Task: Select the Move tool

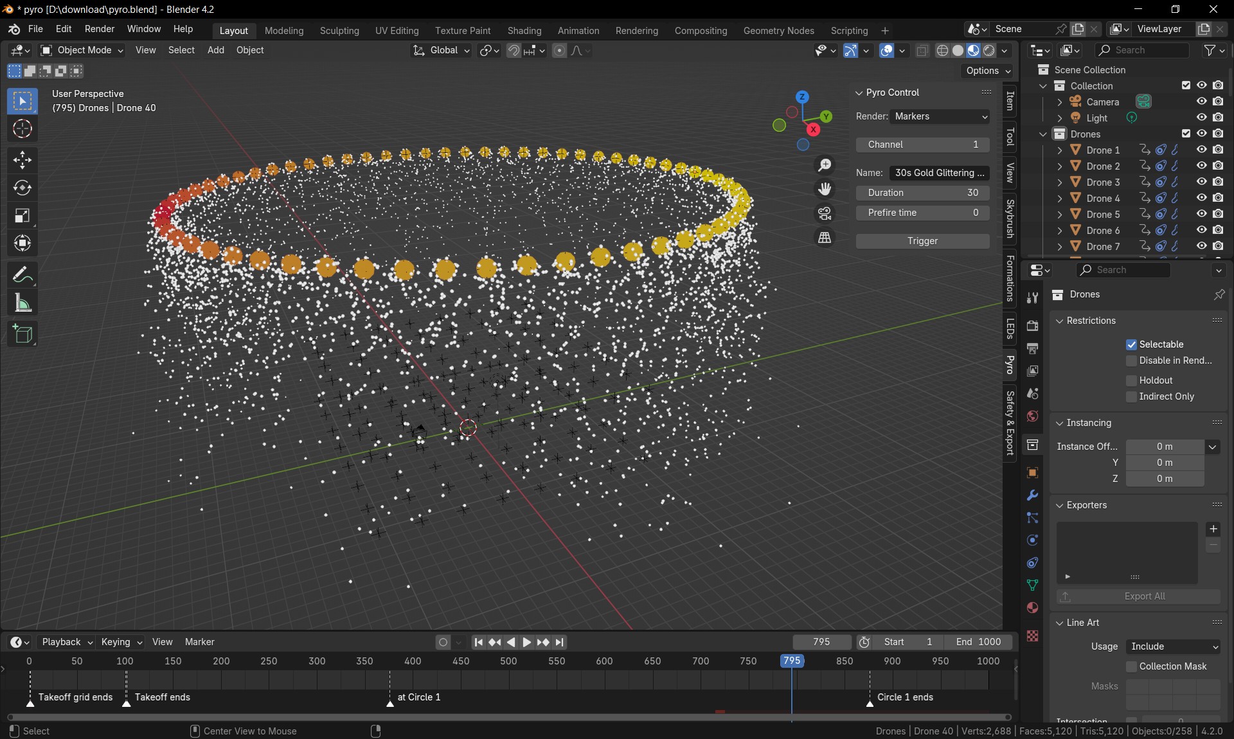Action: [22, 159]
